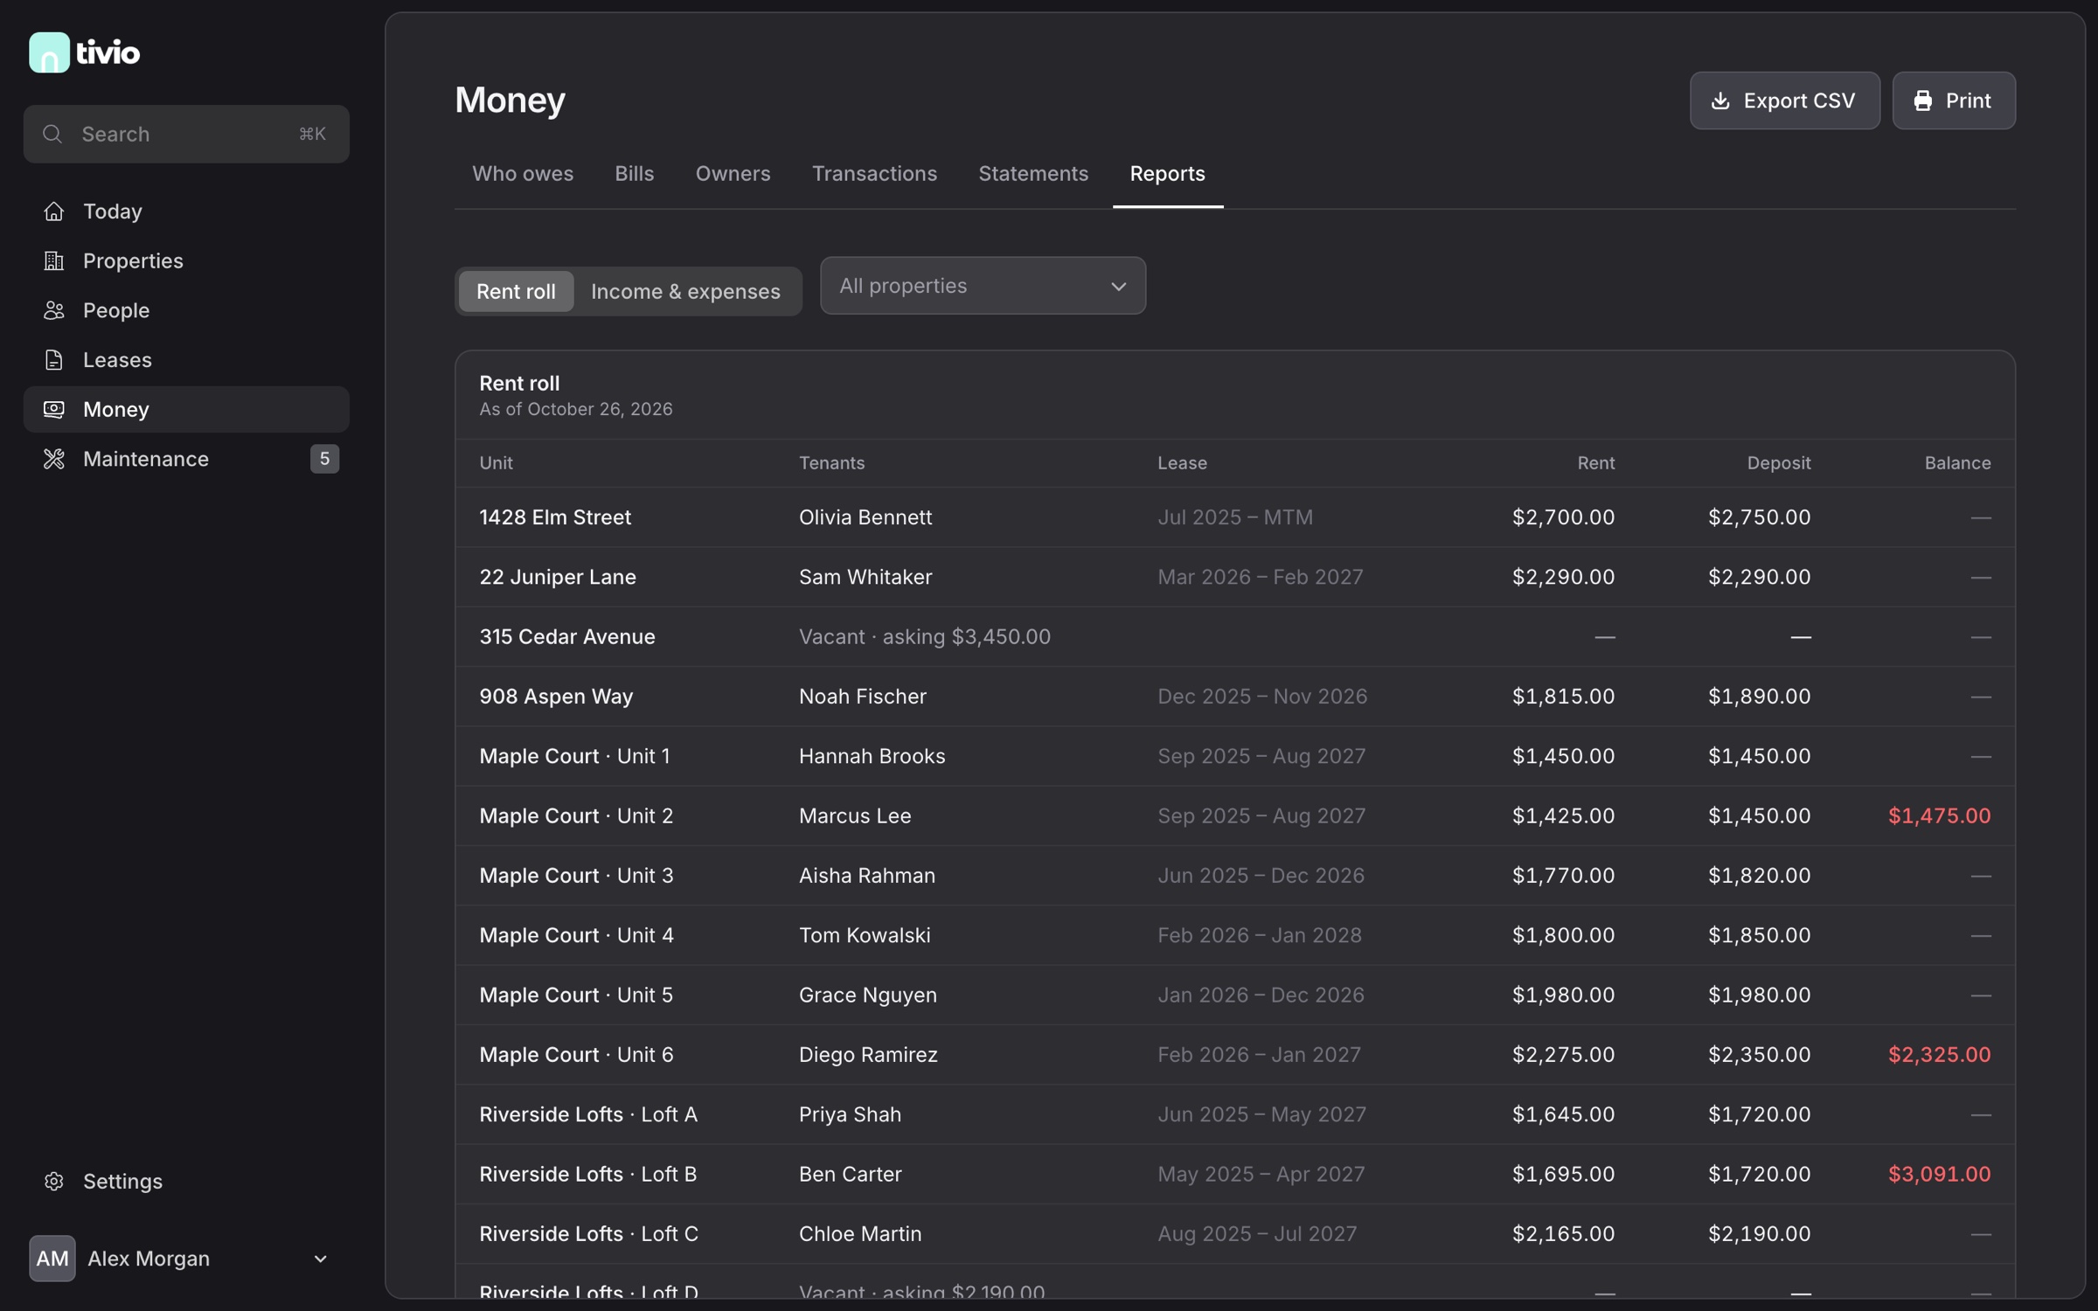The height and width of the screenshot is (1311, 2098).
Task: Click the Print button
Action: pyautogui.click(x=1954, y=101)
